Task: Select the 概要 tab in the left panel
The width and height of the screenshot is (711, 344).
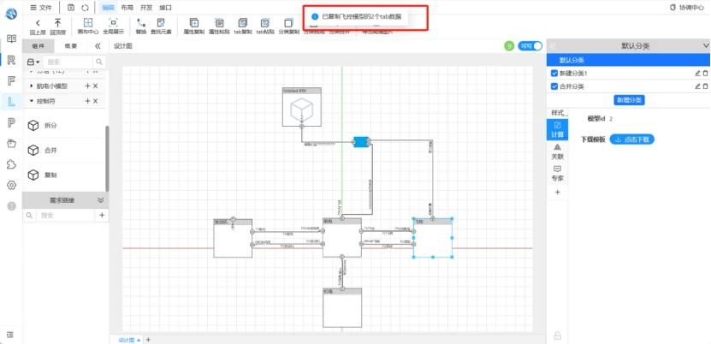Action: coord(70,46)
